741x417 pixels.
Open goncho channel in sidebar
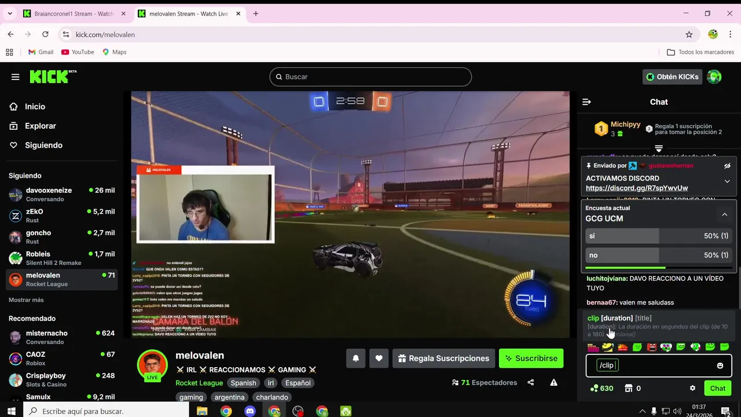62,237
